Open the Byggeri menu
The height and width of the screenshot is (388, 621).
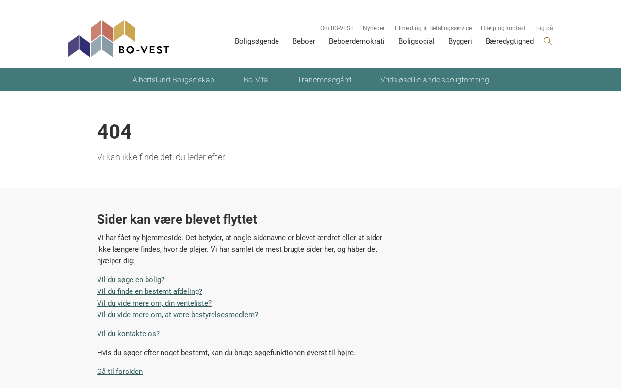(460, 41)
